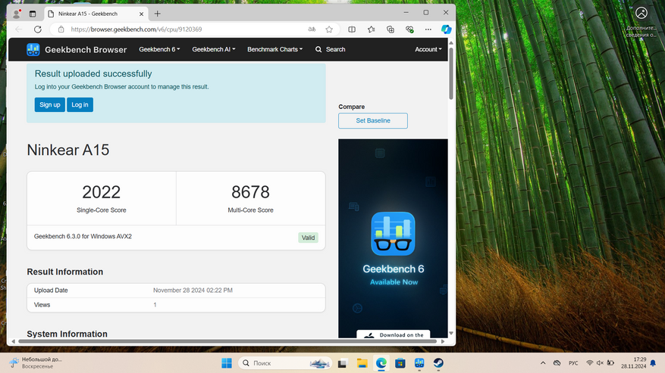The height and width of the screenshot is (373, 665).
Task: Open the favorites list icon
Action: coord(371,30)
